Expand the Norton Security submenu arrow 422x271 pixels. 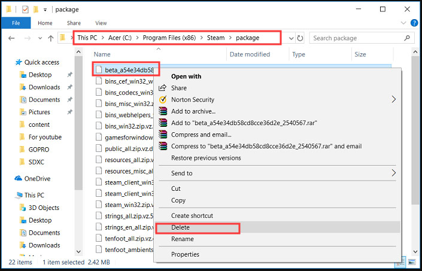[394, 99]
